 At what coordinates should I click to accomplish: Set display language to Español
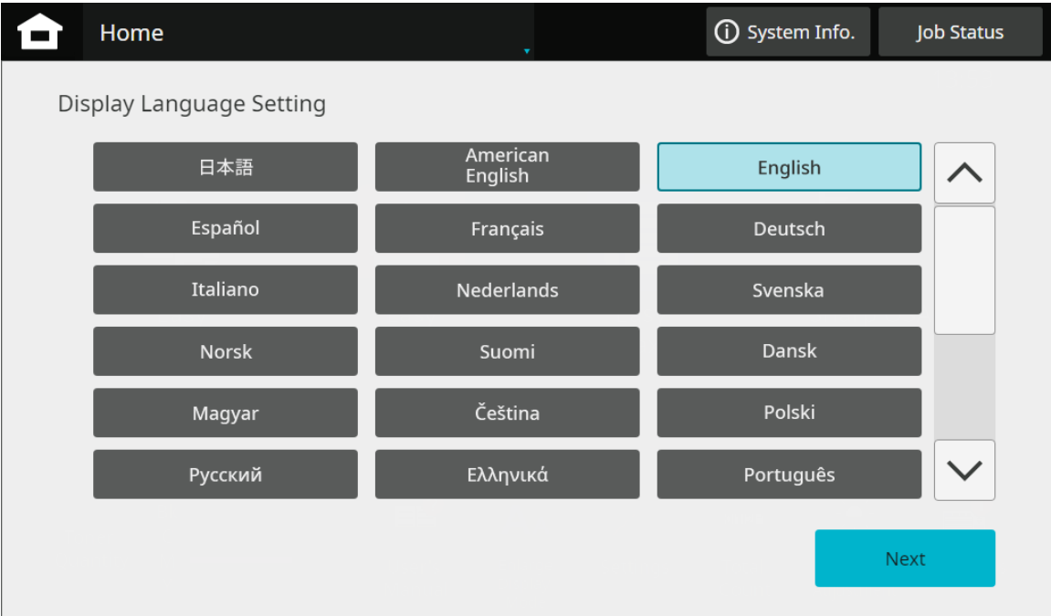(x=226, y=228)
